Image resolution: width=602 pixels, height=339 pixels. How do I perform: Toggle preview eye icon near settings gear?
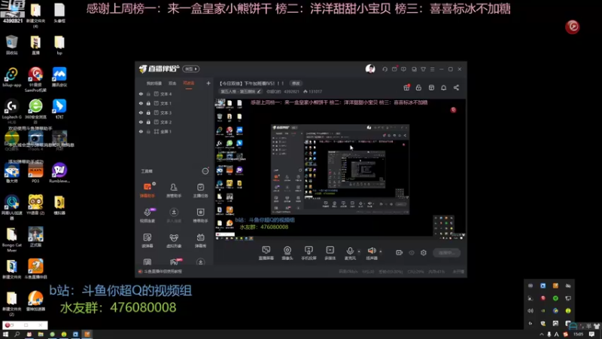(x=412, y=252)
